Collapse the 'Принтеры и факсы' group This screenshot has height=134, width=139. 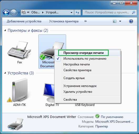[x=5, y=30]
